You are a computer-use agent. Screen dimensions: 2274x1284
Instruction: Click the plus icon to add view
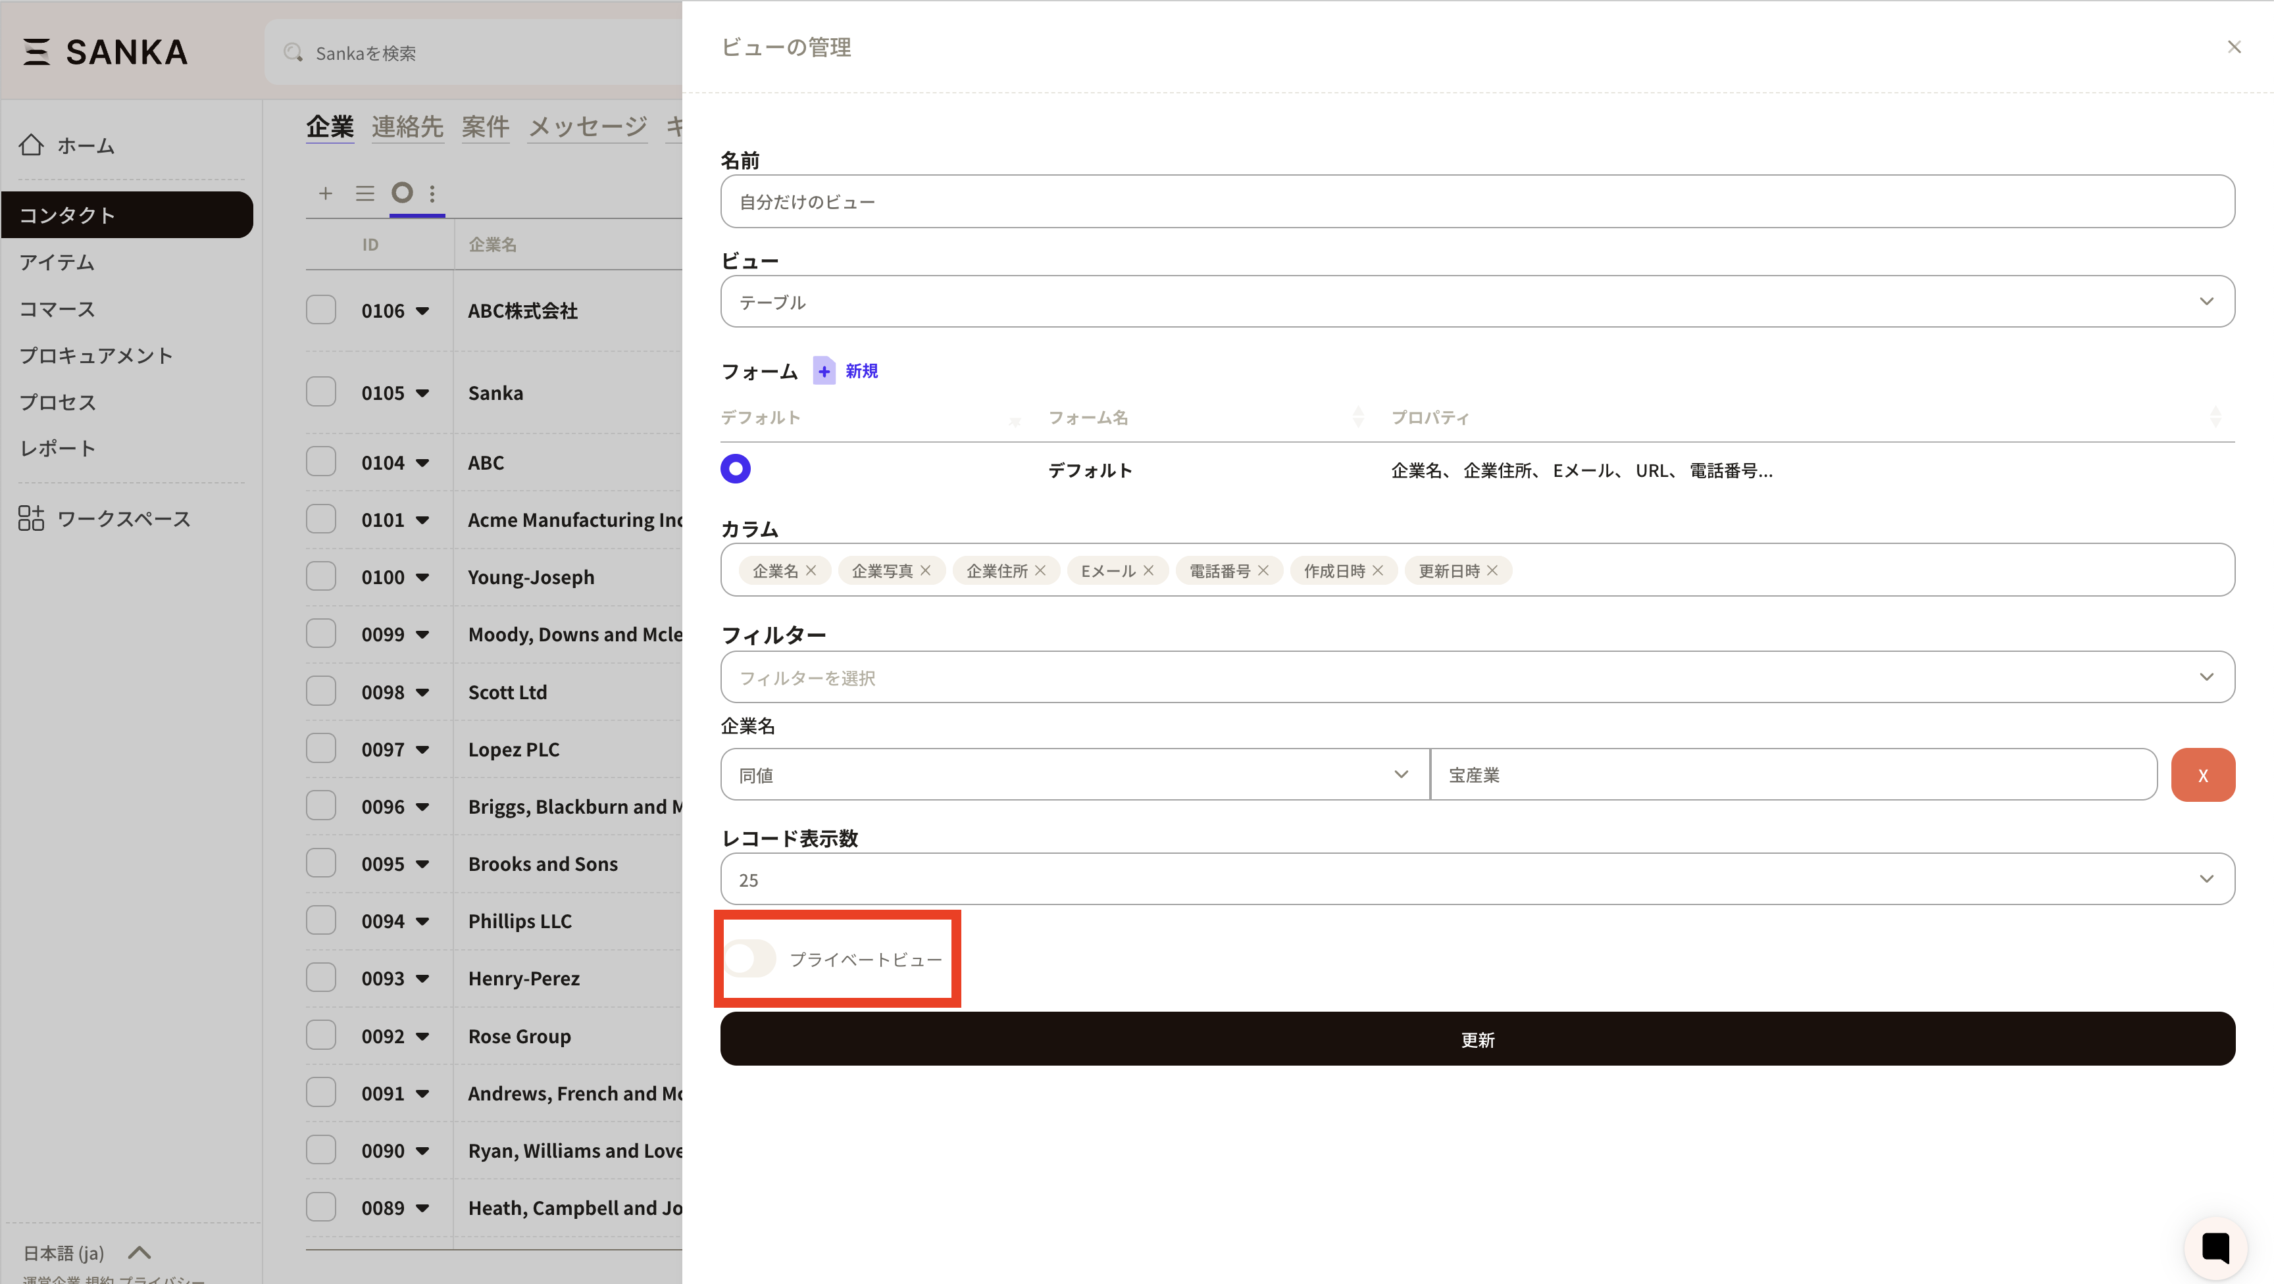(326, 193)
